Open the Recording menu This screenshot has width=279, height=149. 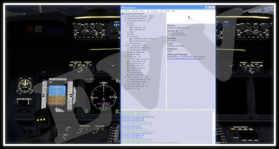154,11
